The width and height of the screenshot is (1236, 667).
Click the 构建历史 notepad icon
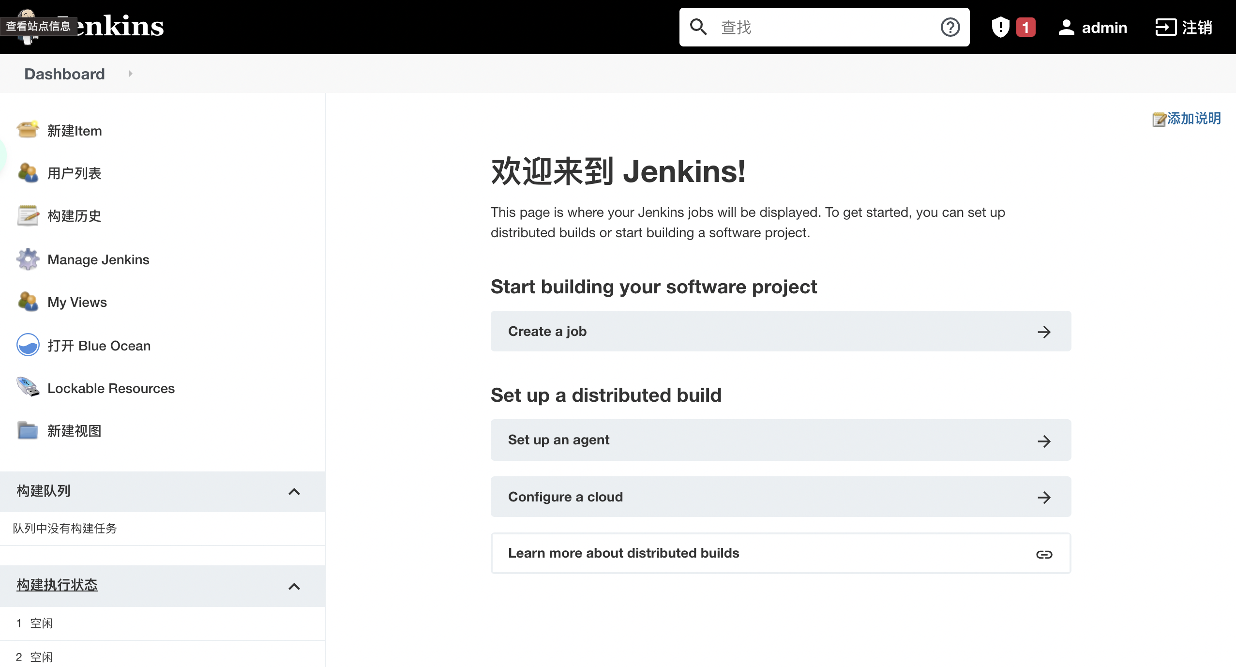coord(28,215)
